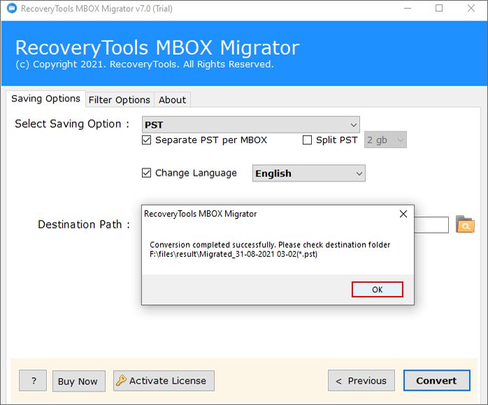This screenshot has height=405, width=488.
Task: Switch to the Filter Options tab
Action: (x=120, y=100)
